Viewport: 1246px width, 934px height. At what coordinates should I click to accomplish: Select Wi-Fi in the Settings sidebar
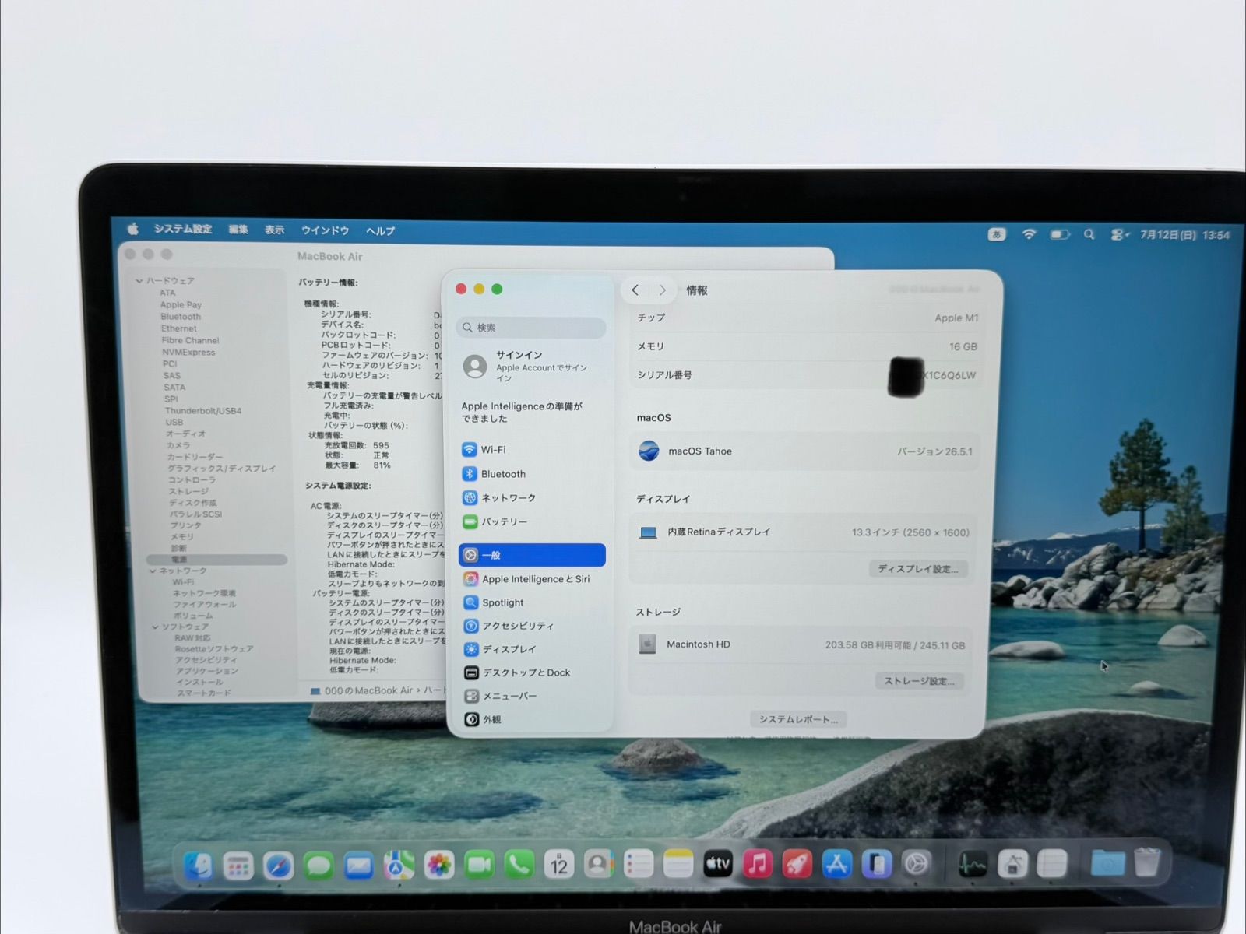[532, 450]
